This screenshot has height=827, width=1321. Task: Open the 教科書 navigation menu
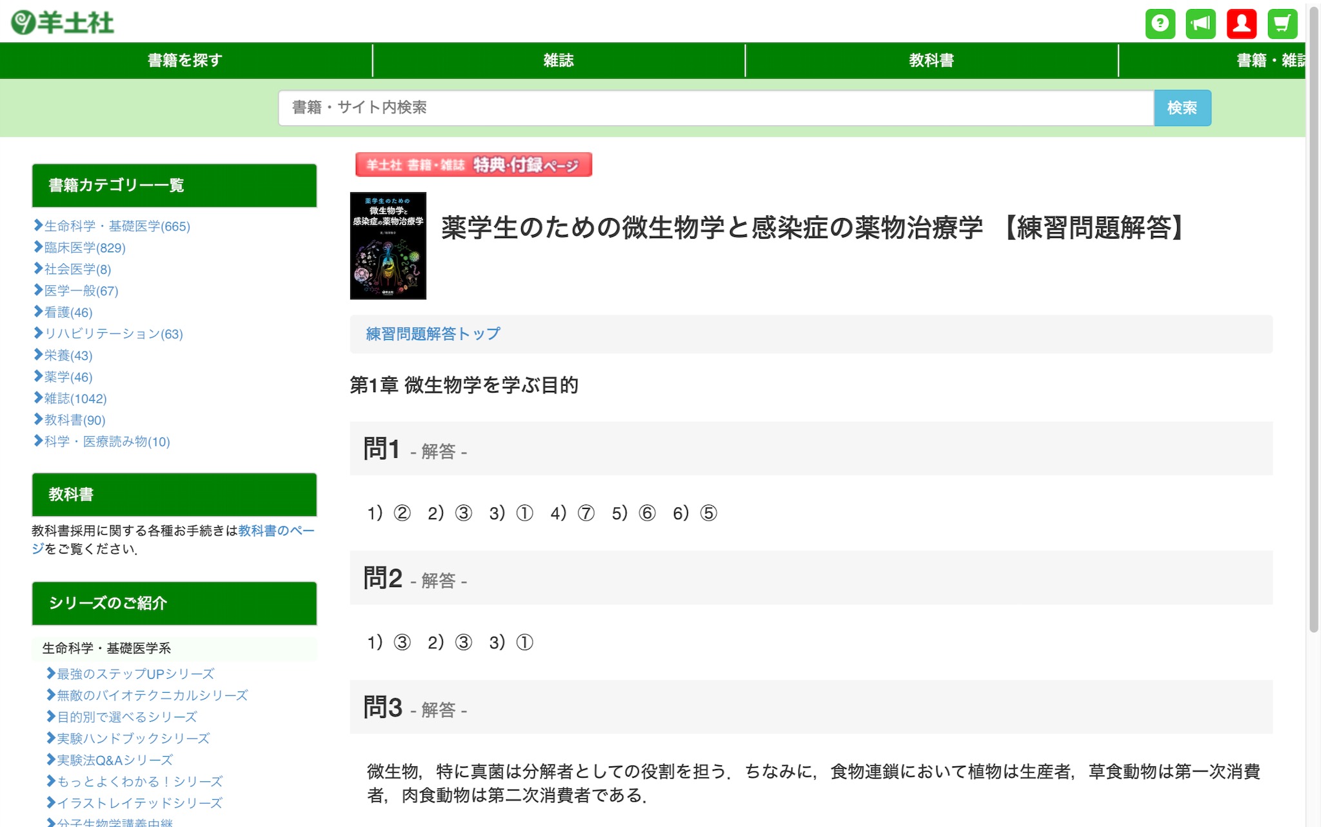931,61
